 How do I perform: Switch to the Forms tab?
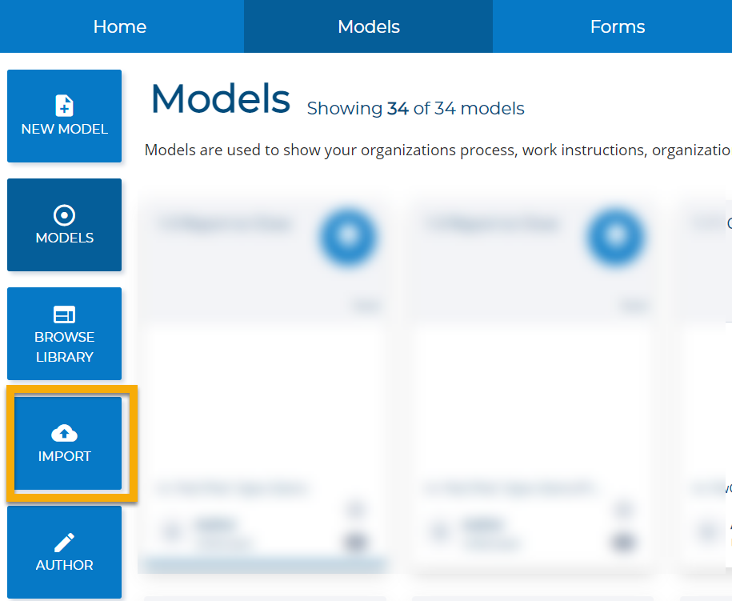point(617,26)
